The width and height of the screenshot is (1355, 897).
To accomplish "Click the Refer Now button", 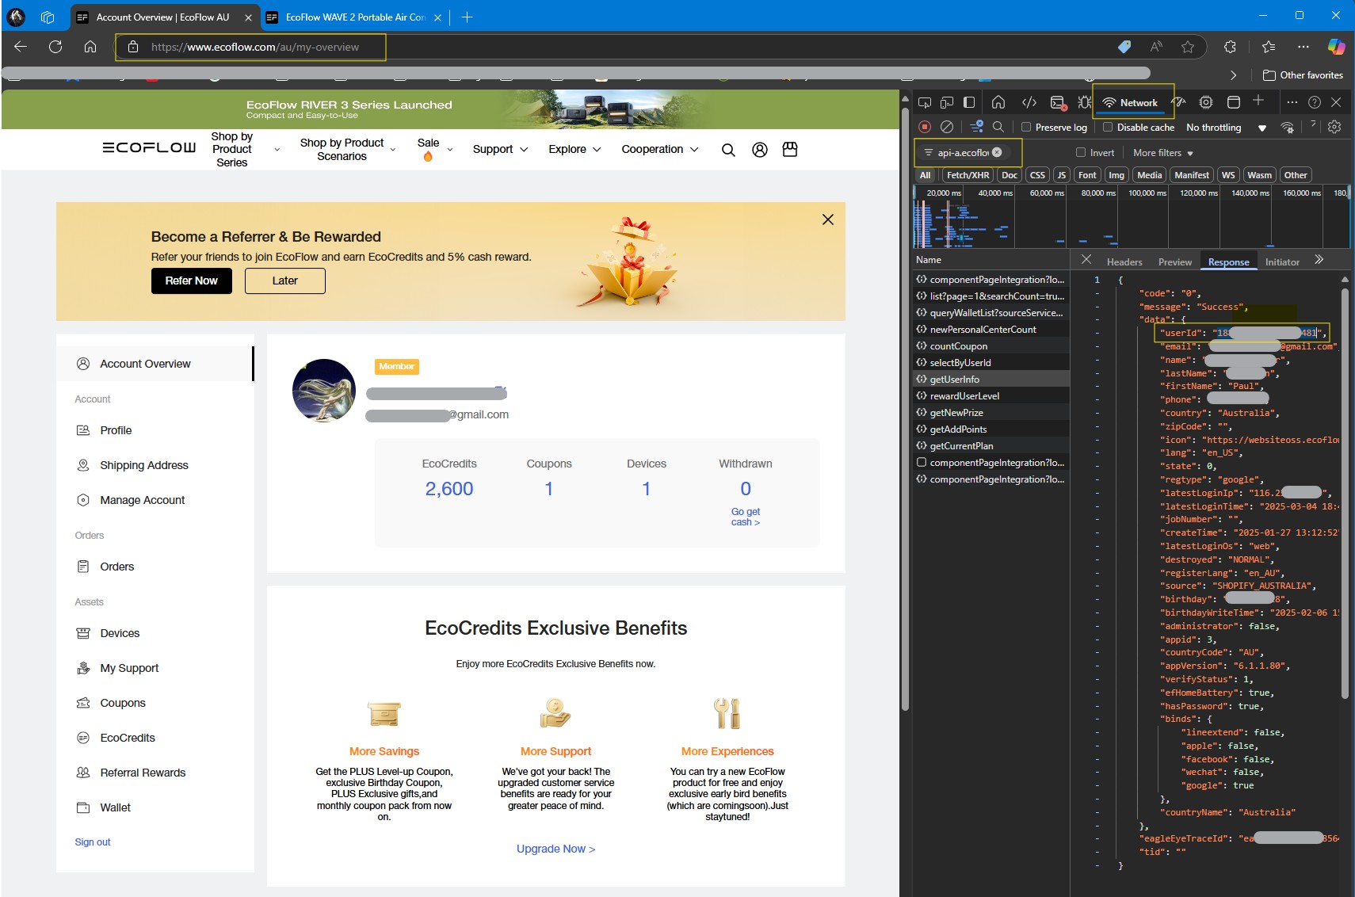I will coord(191,281).
